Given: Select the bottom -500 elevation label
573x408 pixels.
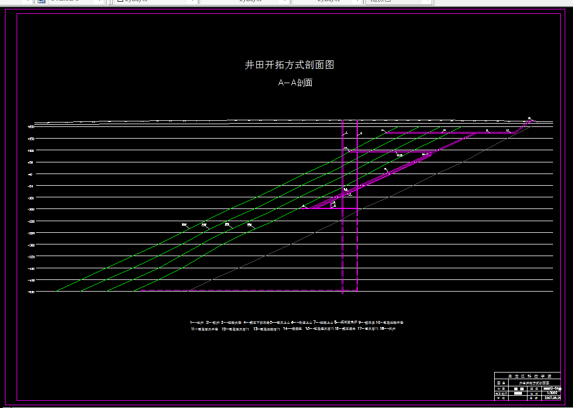Looking at the screenshot, I should pos(31,292).
